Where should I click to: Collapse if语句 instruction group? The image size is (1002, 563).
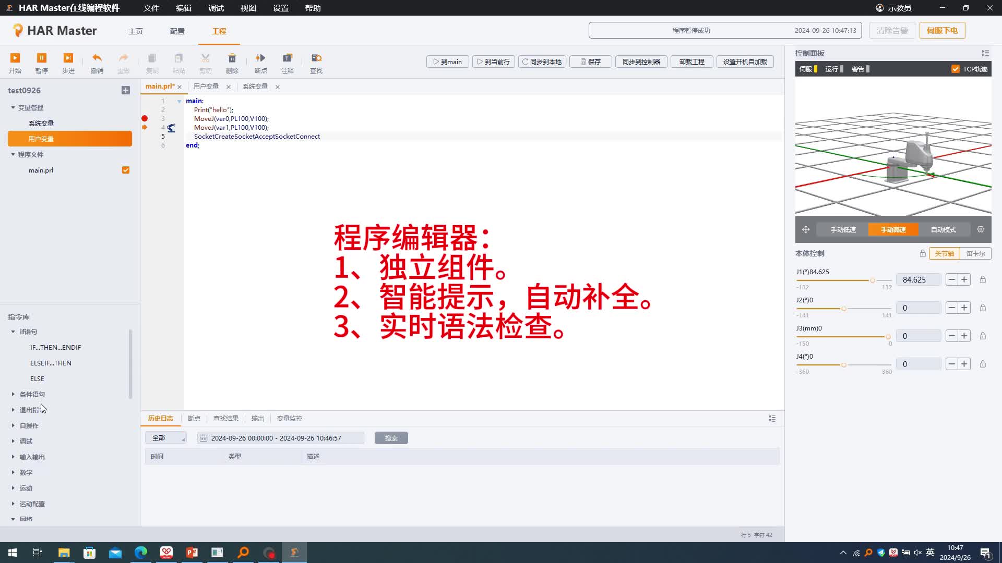pos(13,332)
